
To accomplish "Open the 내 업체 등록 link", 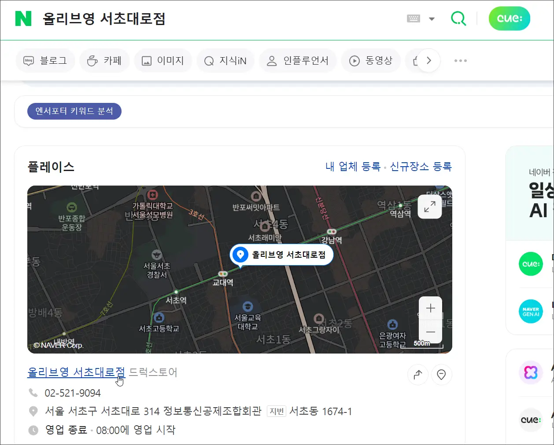I will coord(353,167).
